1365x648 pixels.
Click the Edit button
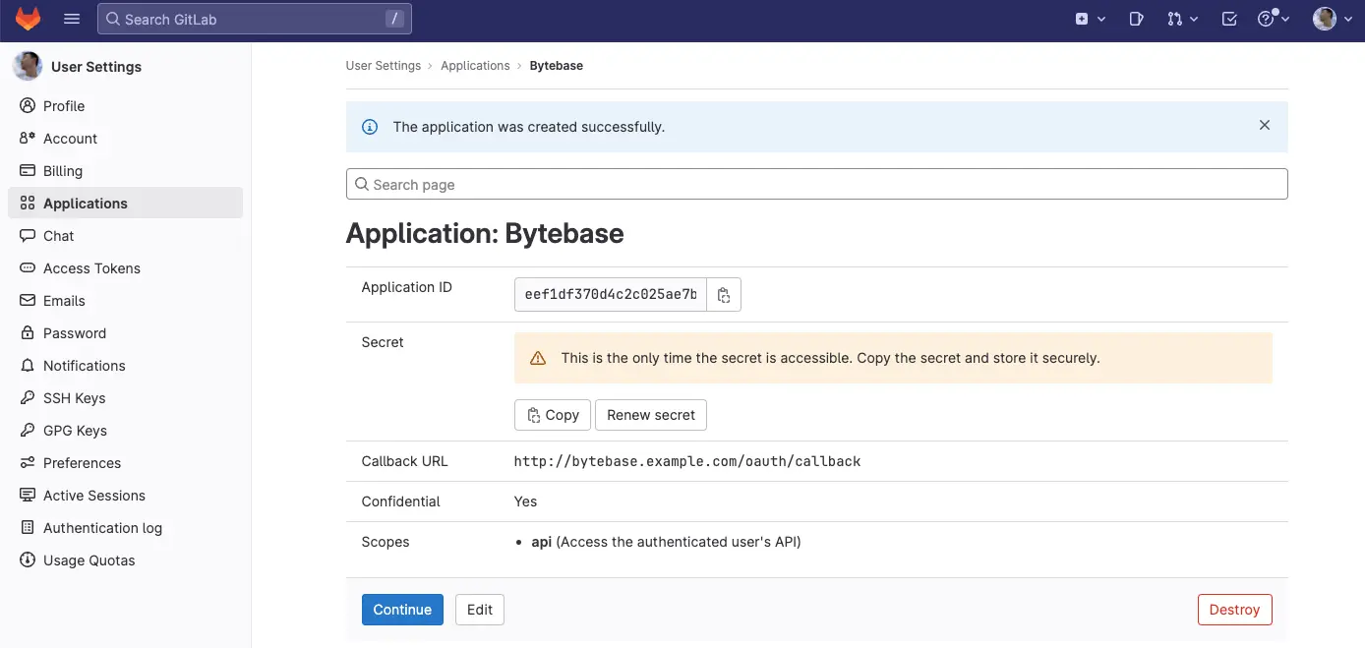(x=480, y=610)
